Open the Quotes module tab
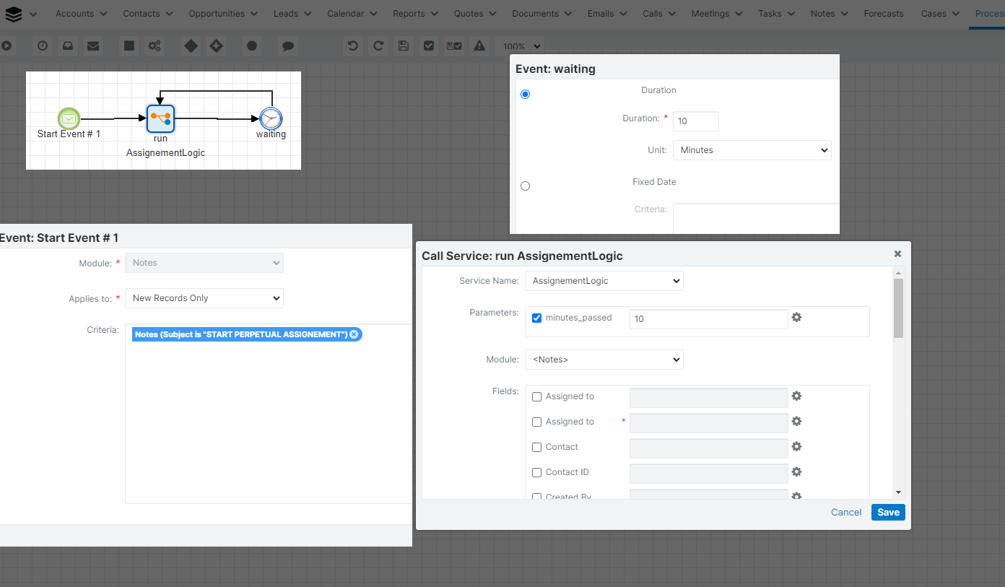The height and width of the screenshot is (587, 1005). click(469, 14)
